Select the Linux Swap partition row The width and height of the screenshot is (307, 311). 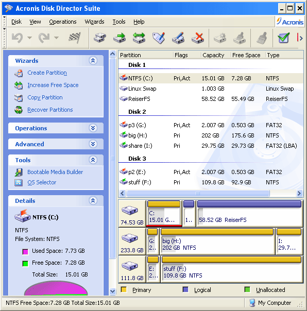[x=211, y=89]
